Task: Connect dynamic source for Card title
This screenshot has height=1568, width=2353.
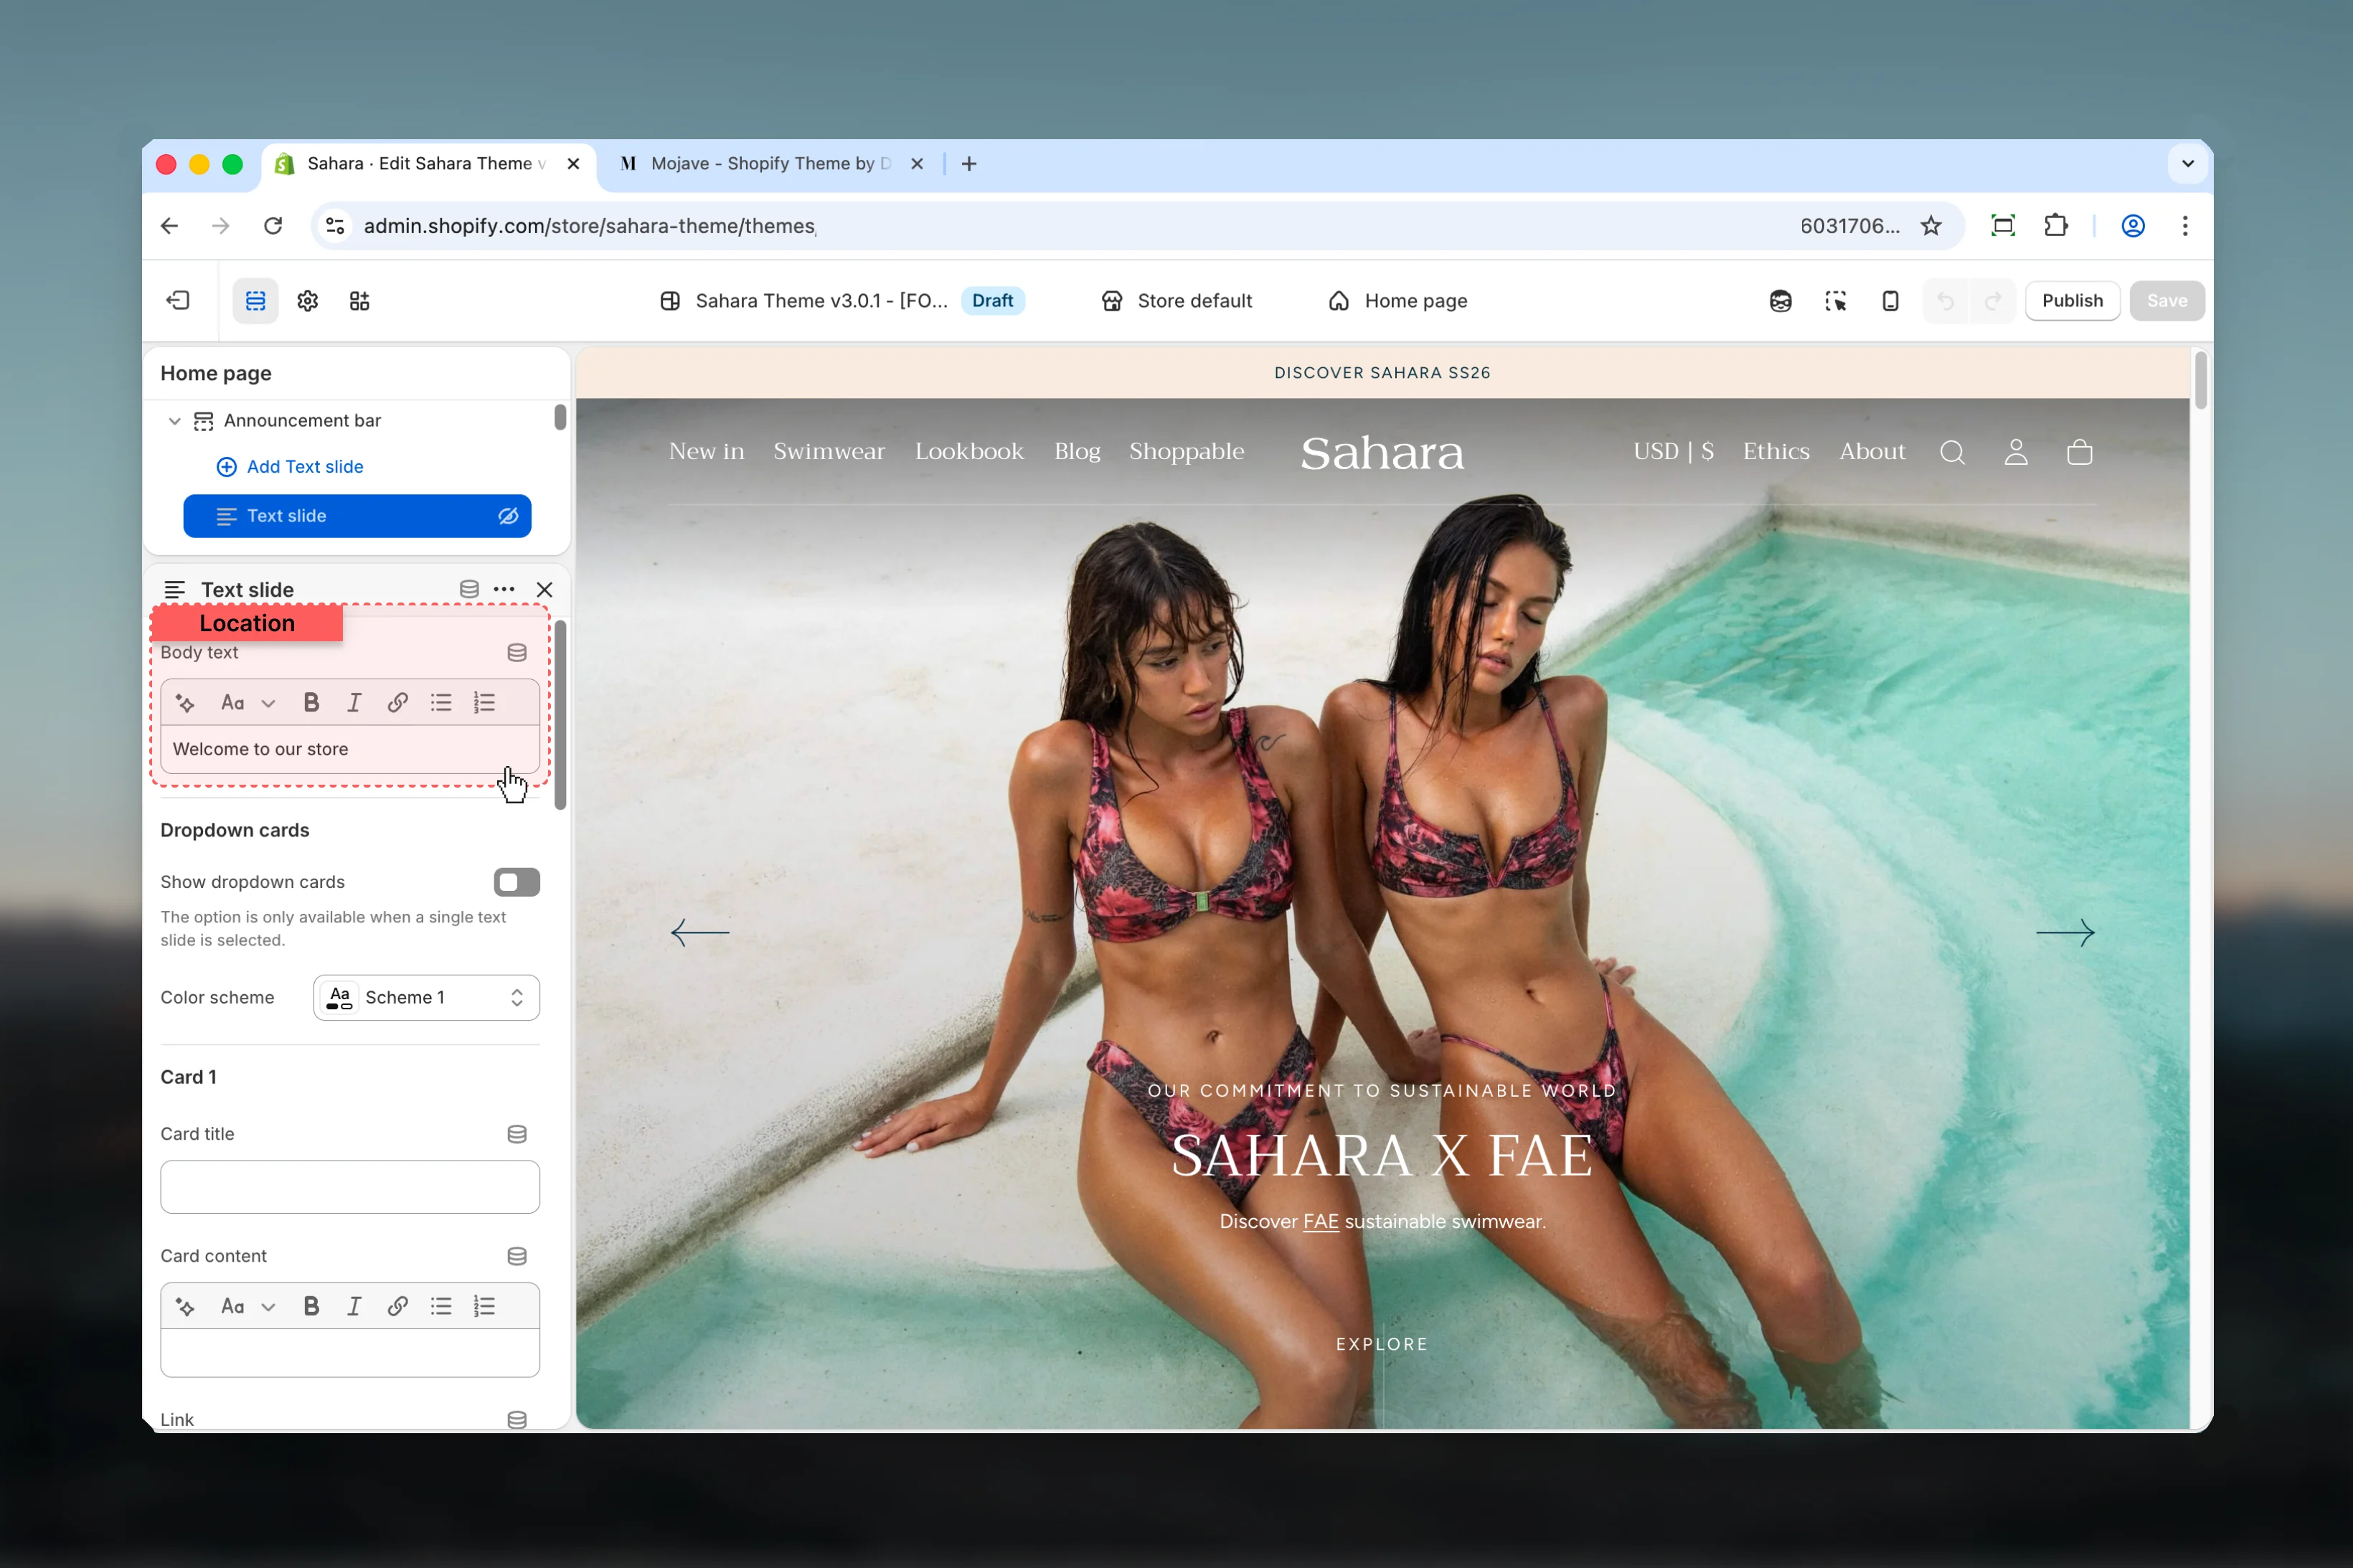Action: pyautogui.click(x=517, y=1134)
